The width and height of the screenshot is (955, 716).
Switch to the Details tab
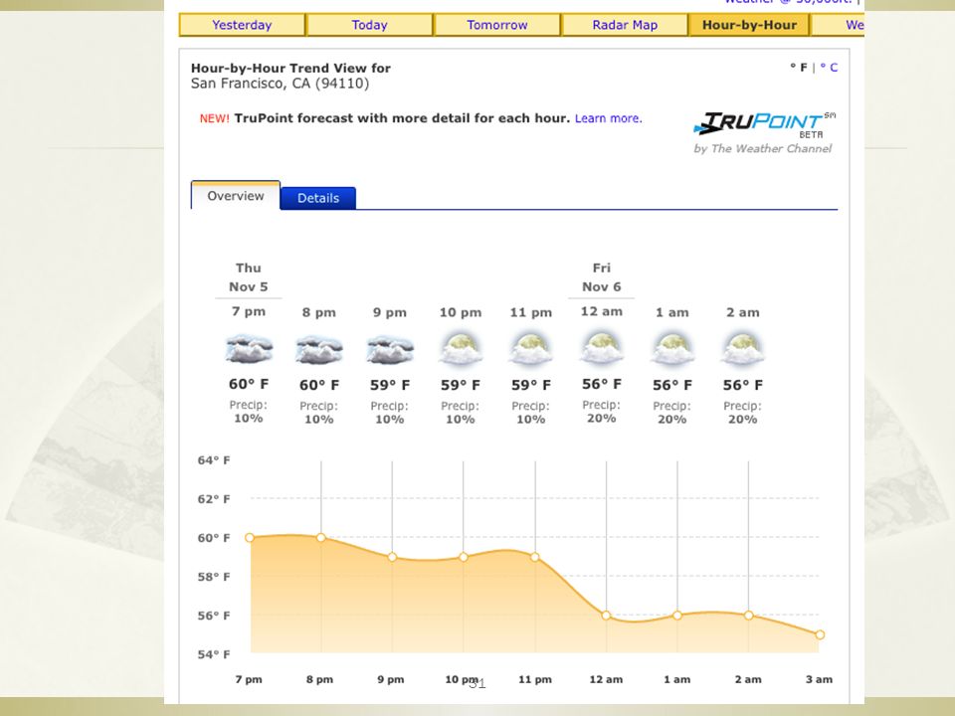pos(318,198)
